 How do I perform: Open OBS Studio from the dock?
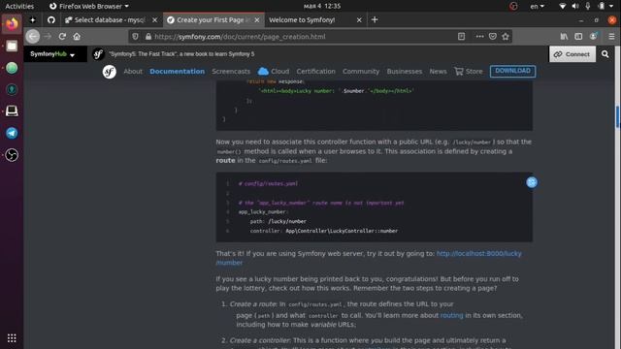point(12,155)
